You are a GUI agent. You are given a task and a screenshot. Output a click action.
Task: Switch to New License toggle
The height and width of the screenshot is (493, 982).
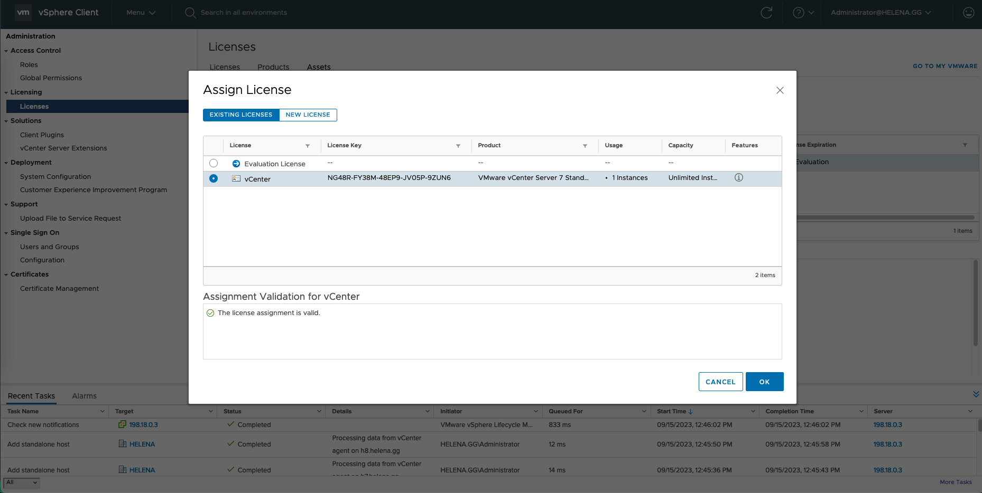[308, 115]
